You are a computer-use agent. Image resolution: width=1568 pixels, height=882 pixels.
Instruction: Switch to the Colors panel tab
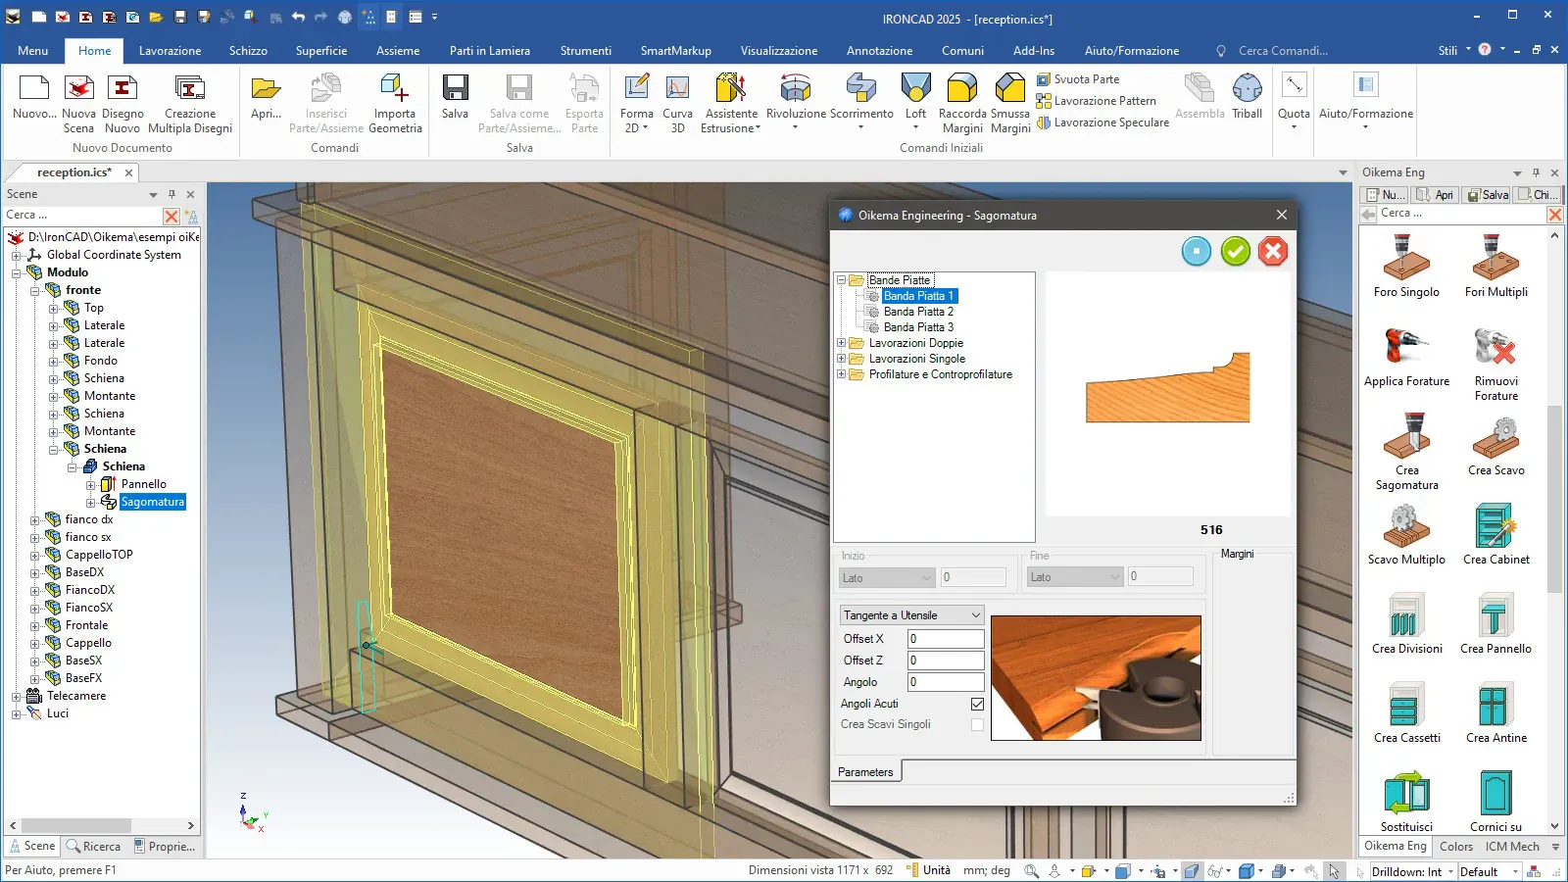tap(1455, 847)
